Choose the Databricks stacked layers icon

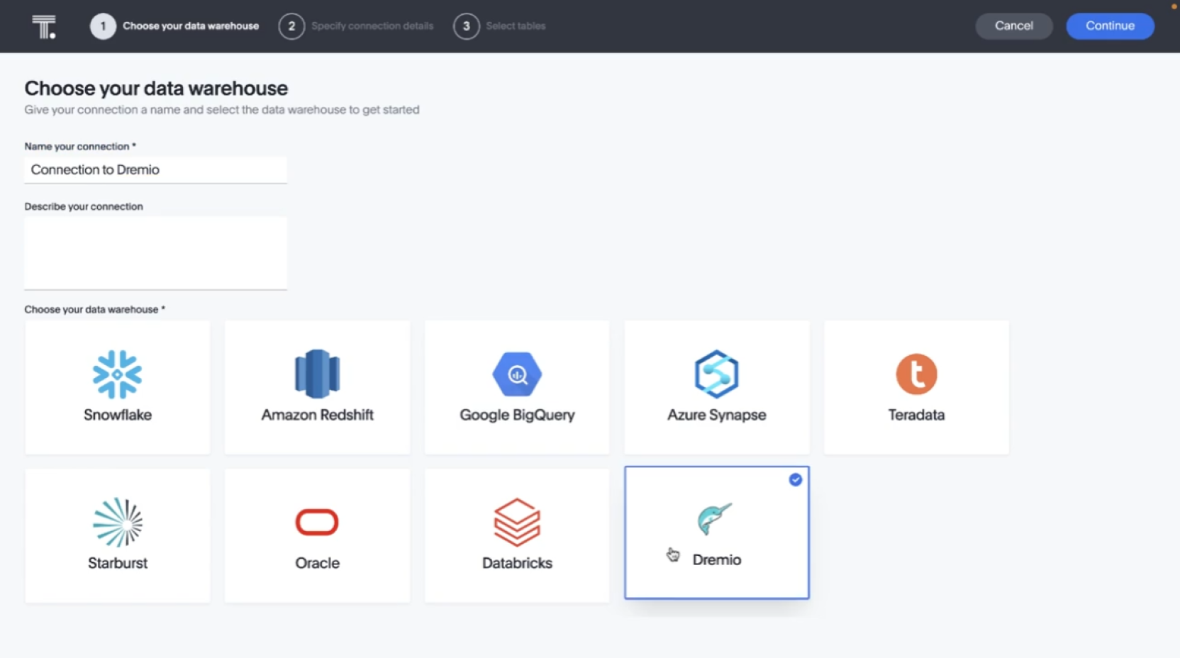[x=517, y=522]
